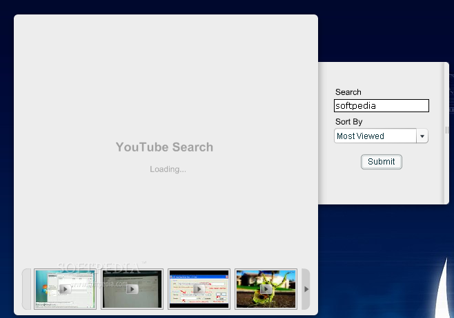Screen dimensions: 454x318
Task: Click the YouTube Search title text
Action: (164, 147)
